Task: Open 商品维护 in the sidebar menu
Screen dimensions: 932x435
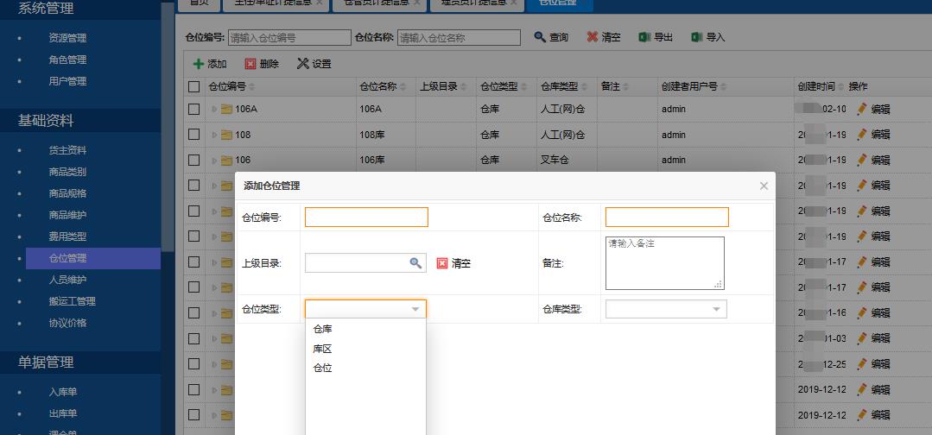Action: point(67,215)
